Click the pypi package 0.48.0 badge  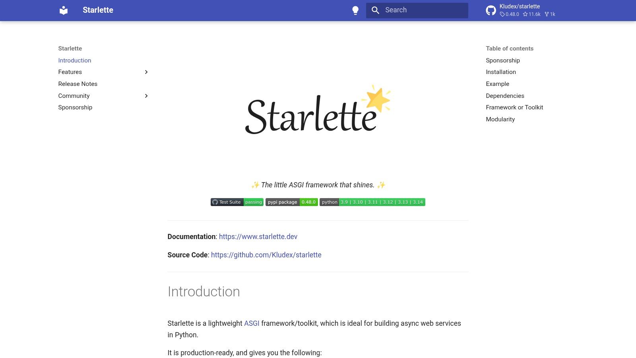292,202
